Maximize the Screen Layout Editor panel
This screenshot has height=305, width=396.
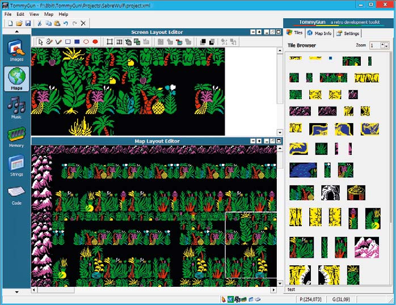point(279,32)
